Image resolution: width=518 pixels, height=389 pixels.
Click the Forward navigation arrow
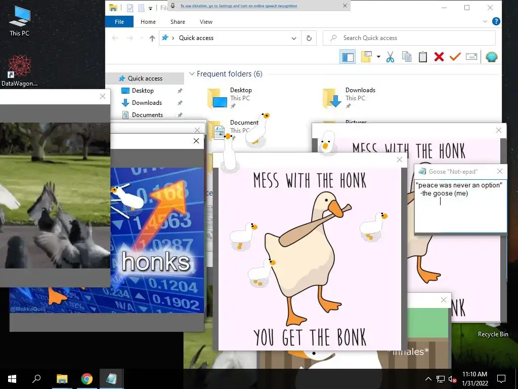130,38
